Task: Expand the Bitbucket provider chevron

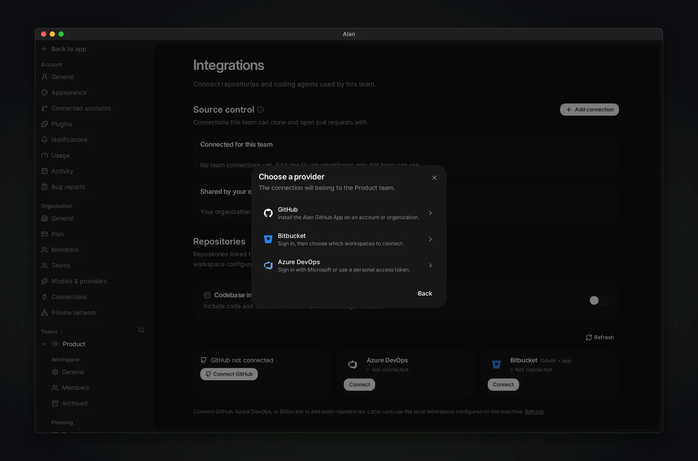Action: 431,239
